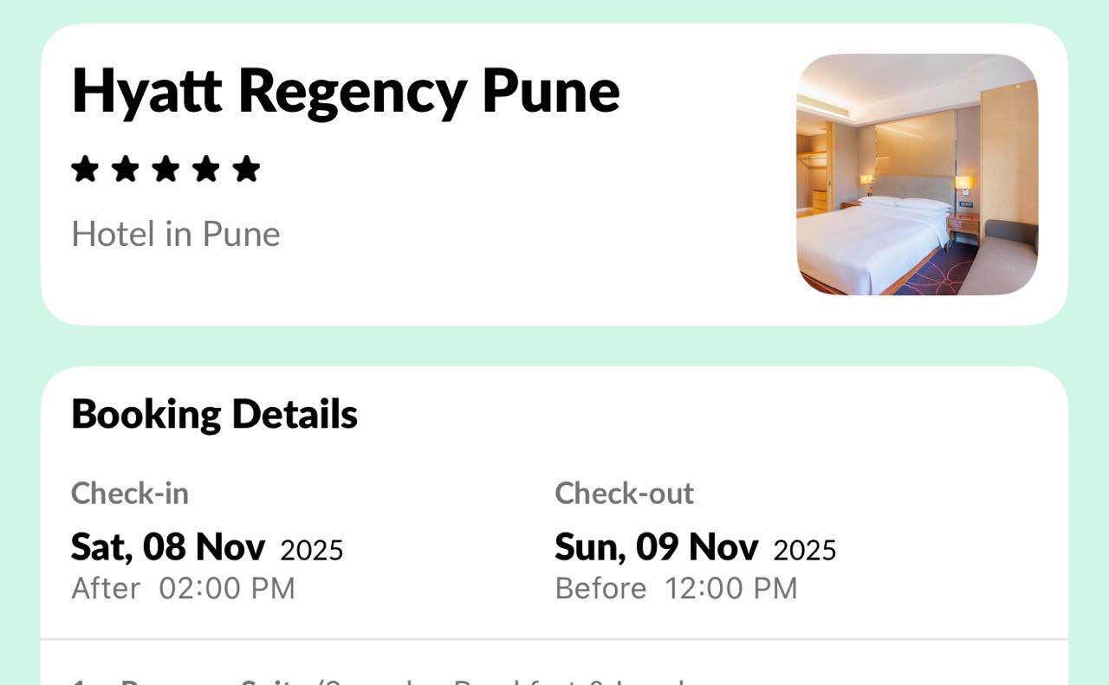Viewport: 1109px width, 685px height.
Task: Click the divider line below booking dates
Action: pos(554,639)
